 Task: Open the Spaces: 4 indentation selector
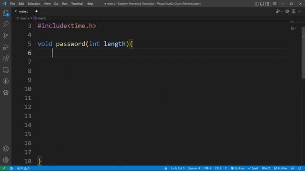pyautogui.click(x=194, y=168)
